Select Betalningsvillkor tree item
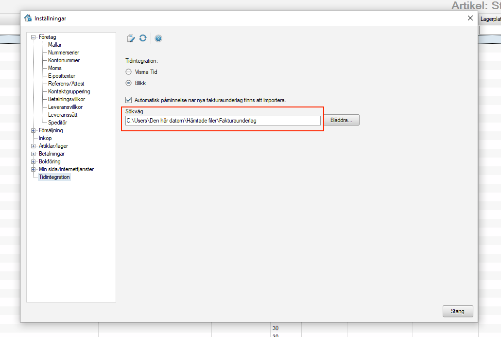 coord(67,99)
